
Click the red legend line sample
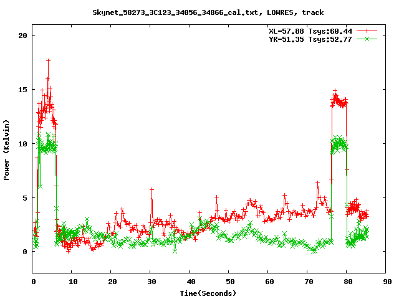click(367, 31)
